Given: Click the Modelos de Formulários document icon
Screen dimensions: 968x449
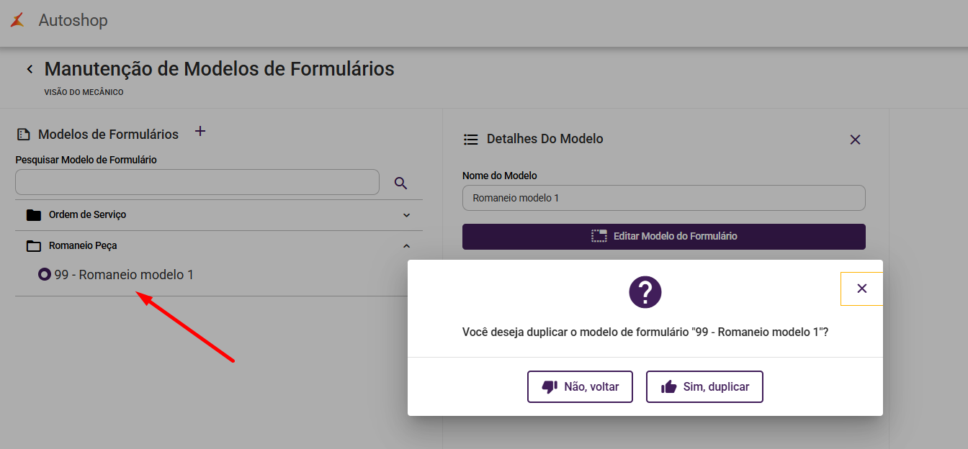Looking at the screenshot, I should 23,135.
